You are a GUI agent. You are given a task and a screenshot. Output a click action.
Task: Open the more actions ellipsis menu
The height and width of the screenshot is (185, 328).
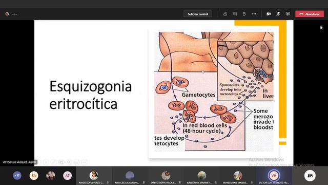coord(254,14)
